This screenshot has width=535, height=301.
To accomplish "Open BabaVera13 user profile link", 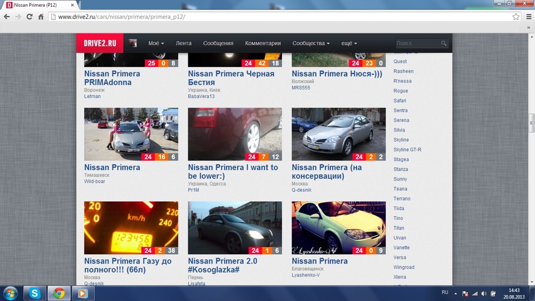I will click(201, 96).
